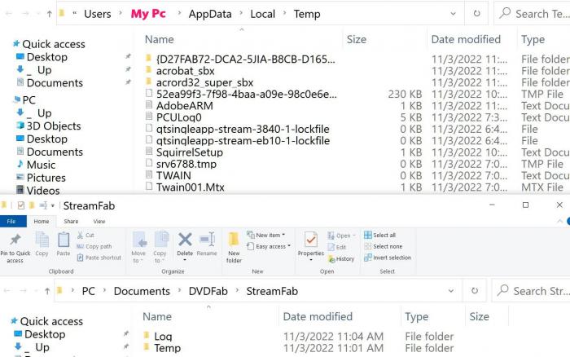Open Customize Quick Access Toolbar arrow
Viewport: 570px width, 357px height.
(x=53, y=205)
